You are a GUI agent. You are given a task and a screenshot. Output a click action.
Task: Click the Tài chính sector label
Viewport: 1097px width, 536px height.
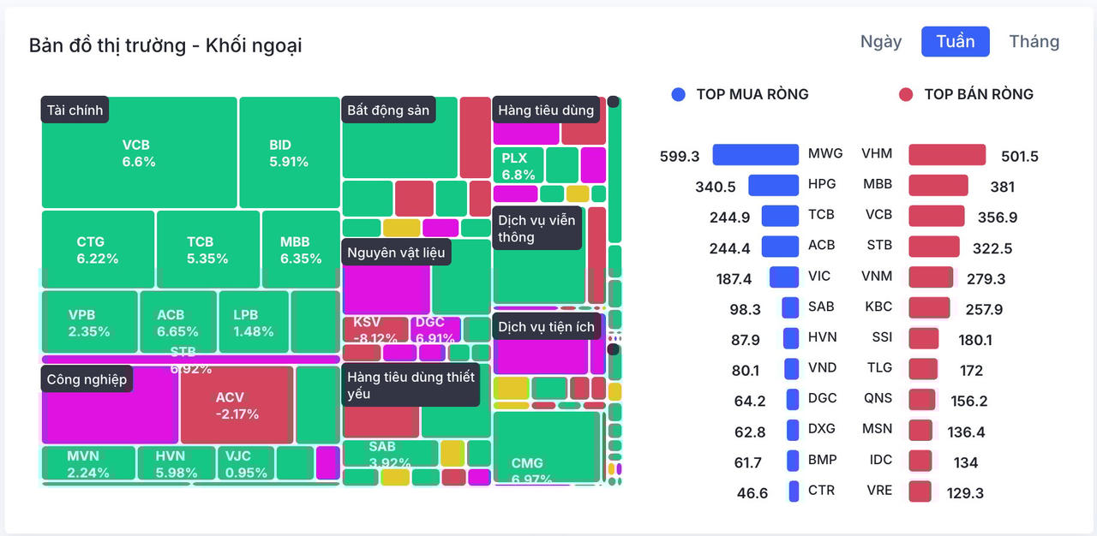pyautogui.click(x=75, y=110)
